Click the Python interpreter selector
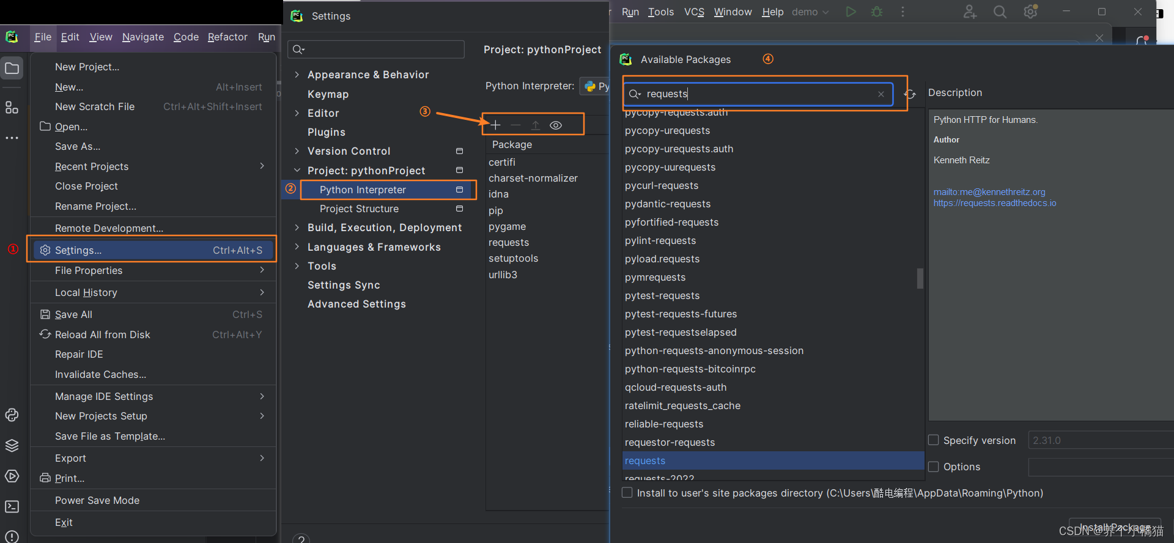The height and width of the screenshot is (543, 1174). (x=594, y=86)
